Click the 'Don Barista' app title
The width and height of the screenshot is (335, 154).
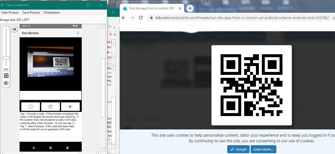pos(30,33)
